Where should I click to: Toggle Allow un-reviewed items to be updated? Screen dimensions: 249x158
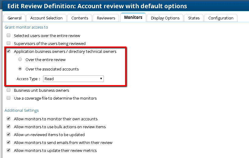tap(9, 135)
